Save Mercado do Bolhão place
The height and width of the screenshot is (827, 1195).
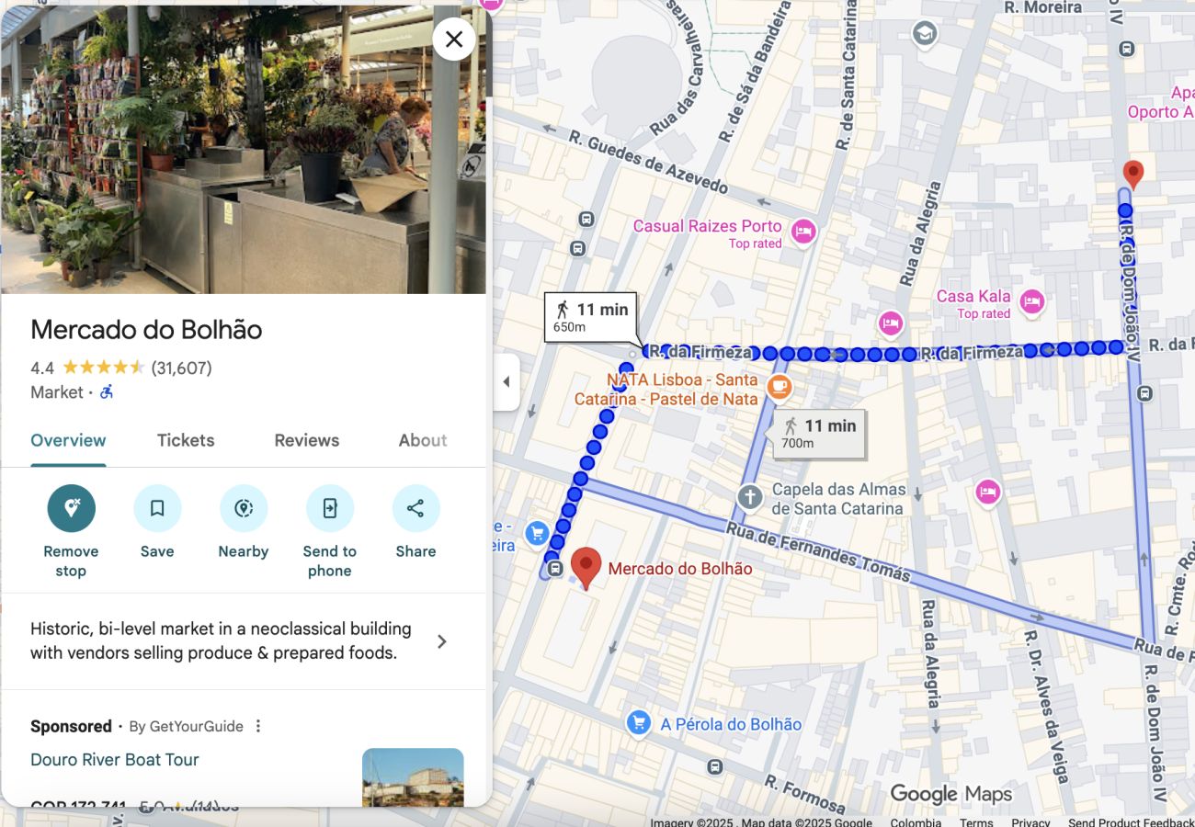[x=157, y=508]
